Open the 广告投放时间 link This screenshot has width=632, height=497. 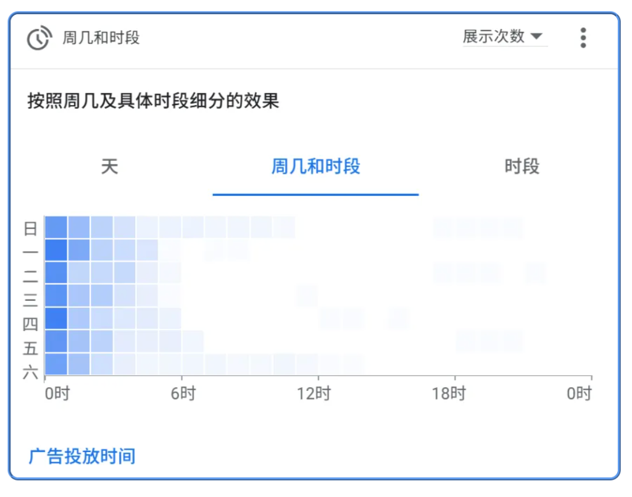(x=82, y=457)
